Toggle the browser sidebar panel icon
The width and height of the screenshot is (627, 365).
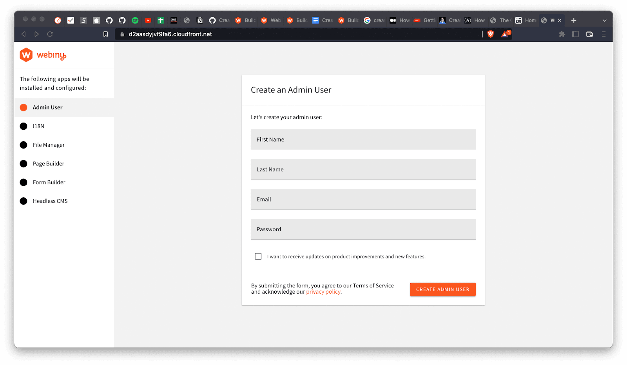[575, 34]
